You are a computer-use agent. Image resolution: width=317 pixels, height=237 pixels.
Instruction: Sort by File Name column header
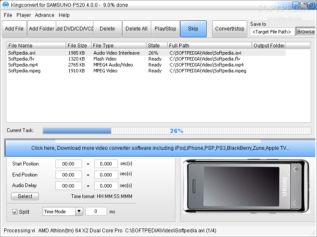coord(36,46)
